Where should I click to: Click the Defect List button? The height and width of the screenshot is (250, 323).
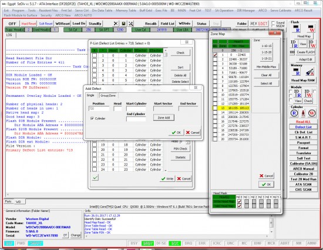click(303, 127)
